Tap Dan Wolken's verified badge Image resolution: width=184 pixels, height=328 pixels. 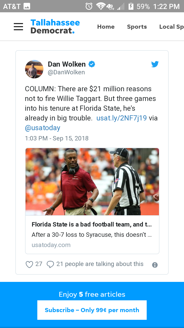[92, 64]
